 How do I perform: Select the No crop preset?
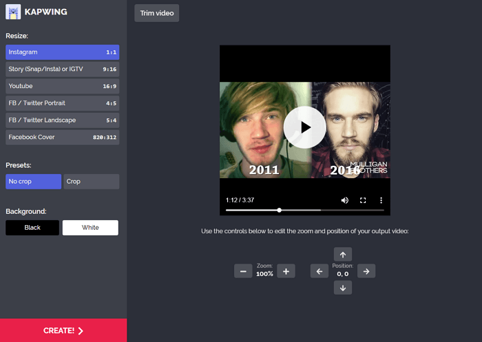click(33, 182)
